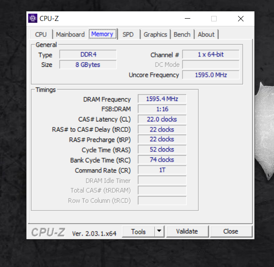This screenshot has width=274, height=267.
Task: Click the Uncore Frequency label
Action: [x=154, y=75]
